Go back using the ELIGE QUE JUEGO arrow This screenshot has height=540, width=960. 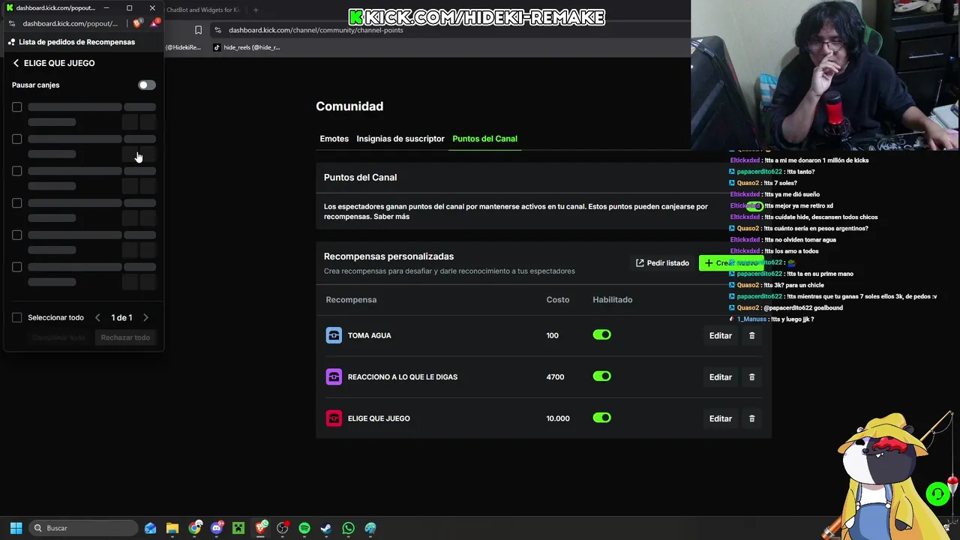pos(16,63)
